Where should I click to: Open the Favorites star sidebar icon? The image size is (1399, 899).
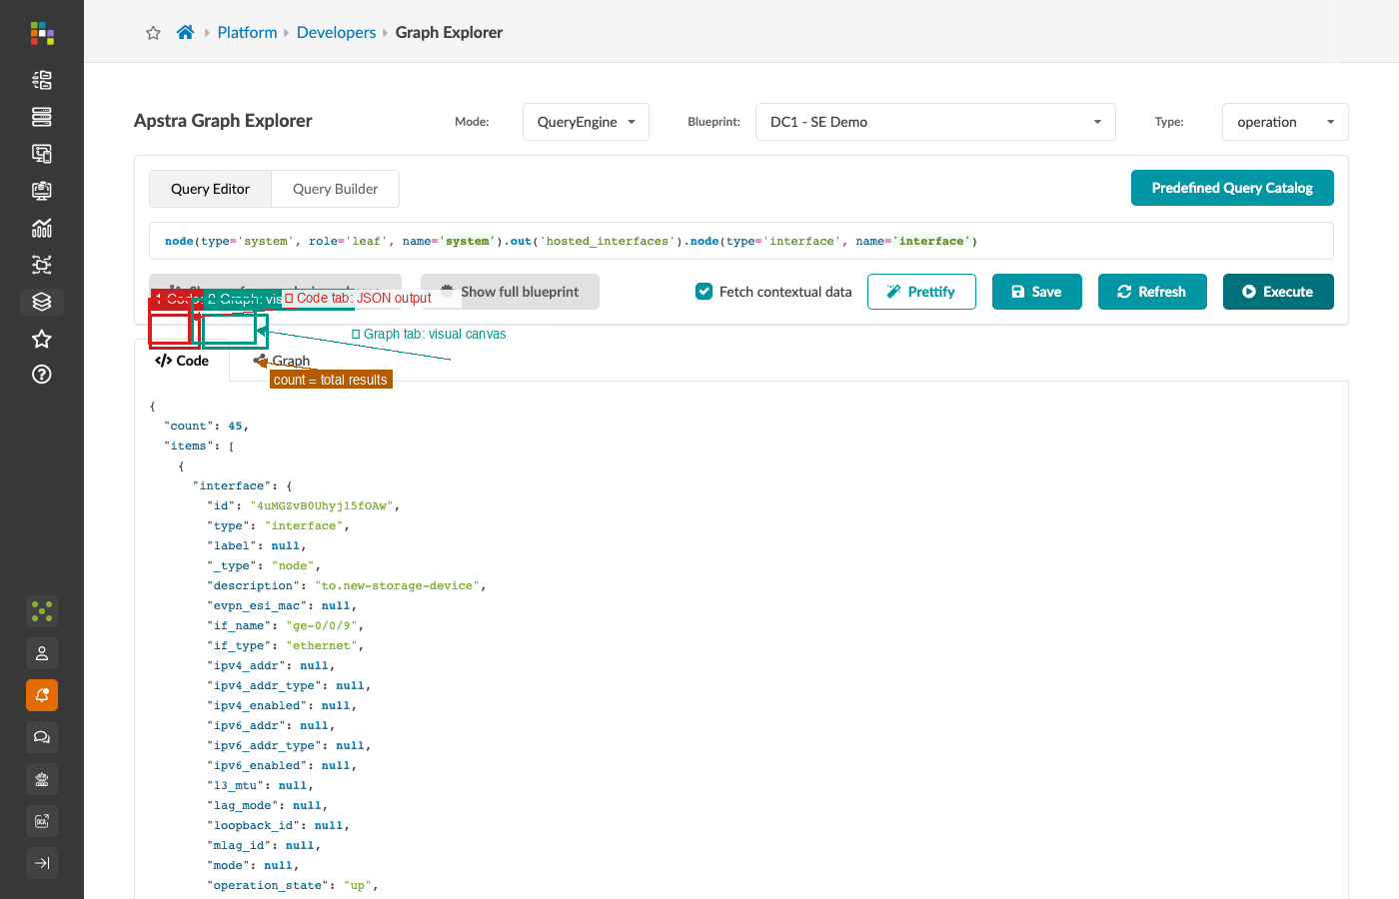coord(42,339)
